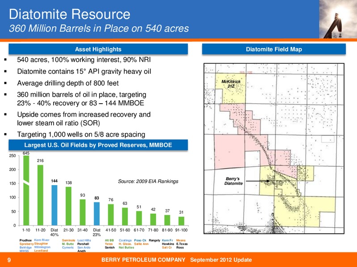Image resolution: width=357 pixels, height=267 pixels.
Task: Click field name 'Yates' in legend
Action: [x=109, y=244]
